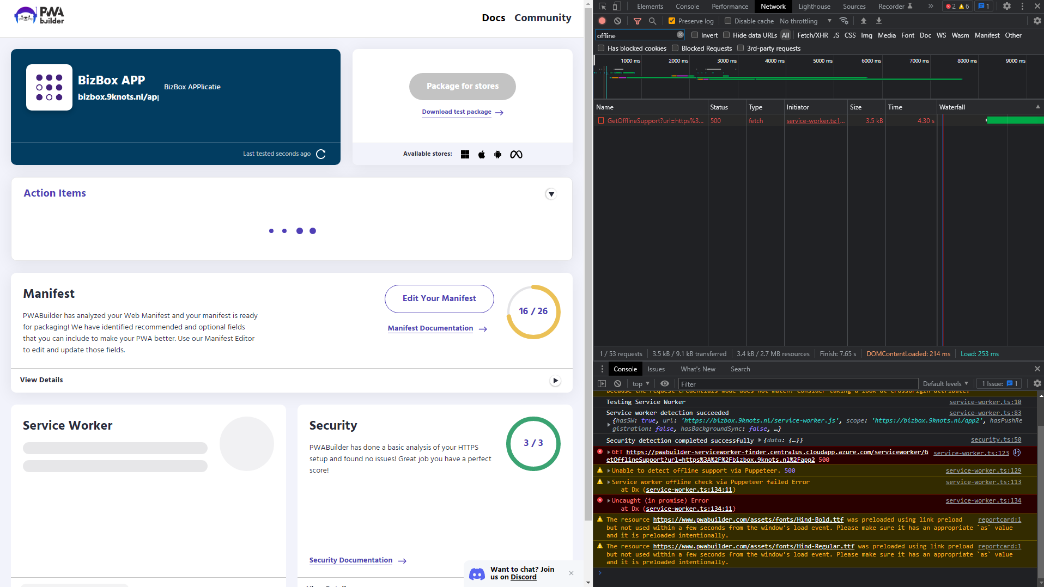
Task: Switch to the Lighthouse panel
Action: pyautogui.click(x=814, y=6)
